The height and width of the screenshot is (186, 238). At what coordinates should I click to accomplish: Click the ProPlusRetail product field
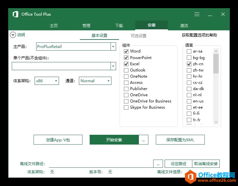coord(73,46)
